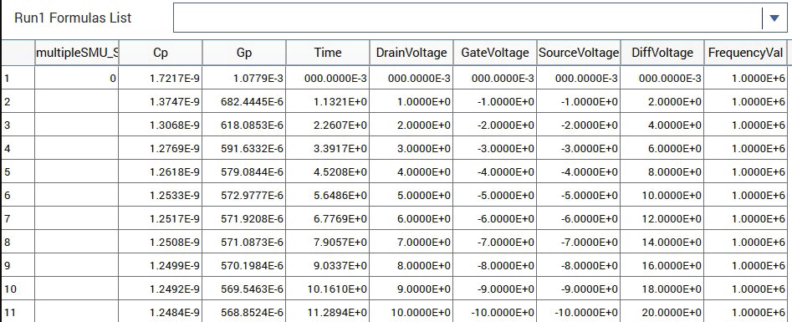The image size is (792, 322).
Task: Select the multipleSMU_S column header
Action: click(77, 53)
